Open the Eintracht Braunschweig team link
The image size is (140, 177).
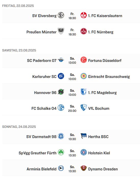[109, 77]
